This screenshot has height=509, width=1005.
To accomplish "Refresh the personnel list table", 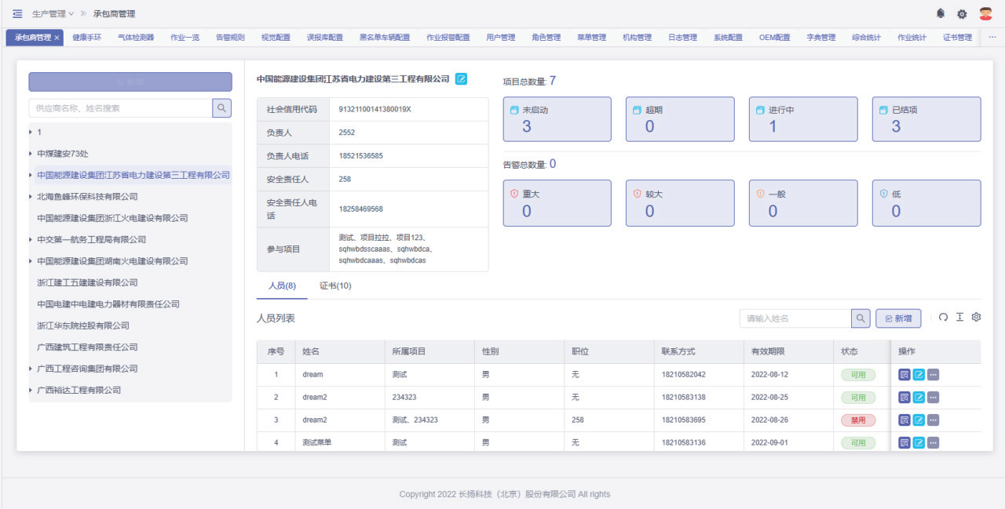I will pyautogui.click(x=943, y=318).
